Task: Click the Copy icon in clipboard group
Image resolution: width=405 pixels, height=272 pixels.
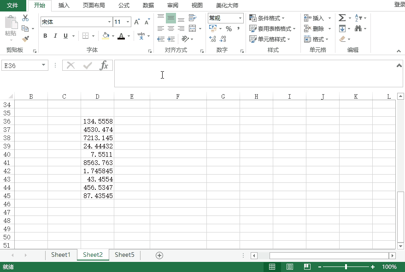Action: pyautogui.click(x=25, y=28)
